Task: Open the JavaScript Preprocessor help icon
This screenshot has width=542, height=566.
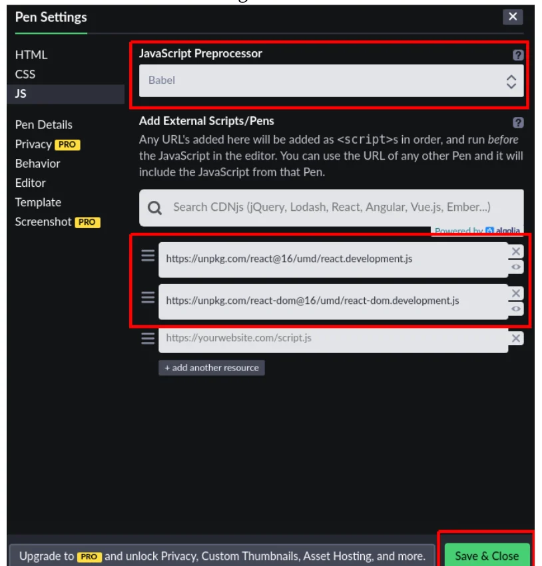Action: (x=518, y=55)
